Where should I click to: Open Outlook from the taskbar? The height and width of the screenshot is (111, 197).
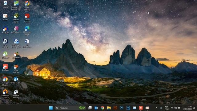96,108
